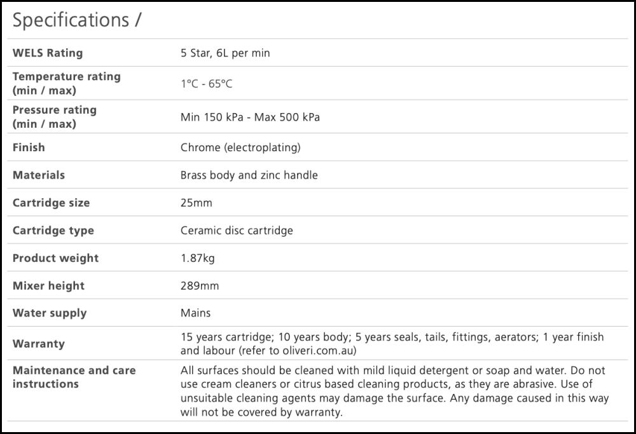The height and width of the screenshot is (434, 636).
Task: Select "Brass body and zinc handle" text
Action: [x=249, y=175]
